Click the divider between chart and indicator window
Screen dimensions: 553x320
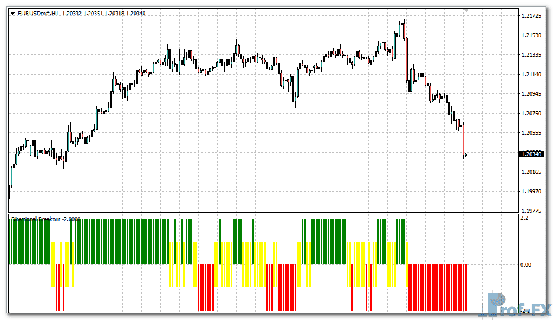[260, 213]
